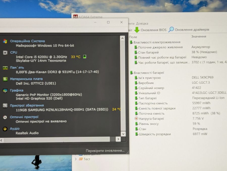The height and width of the screenshot is (171, 227).
Task: Click the green arrow BIOS update icon
Action: tap(137, 30)
